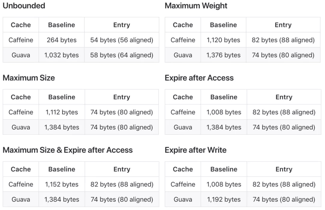This screenshot has height=210, width=325.
Task: Click the 1,112 bytes baseline cell
Action: tap(62, 112)
